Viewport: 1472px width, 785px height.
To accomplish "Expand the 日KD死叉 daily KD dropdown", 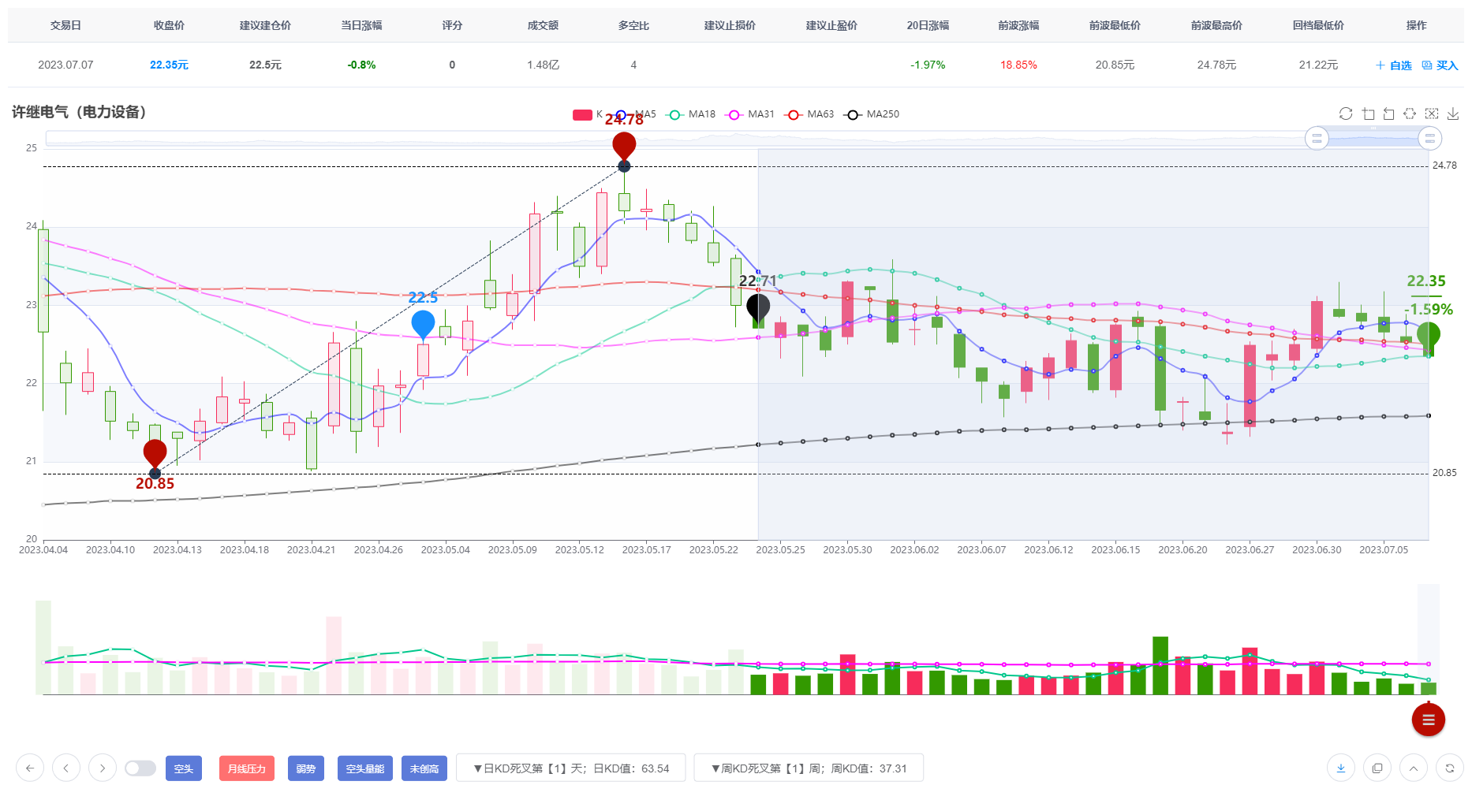I will point(571,768).
